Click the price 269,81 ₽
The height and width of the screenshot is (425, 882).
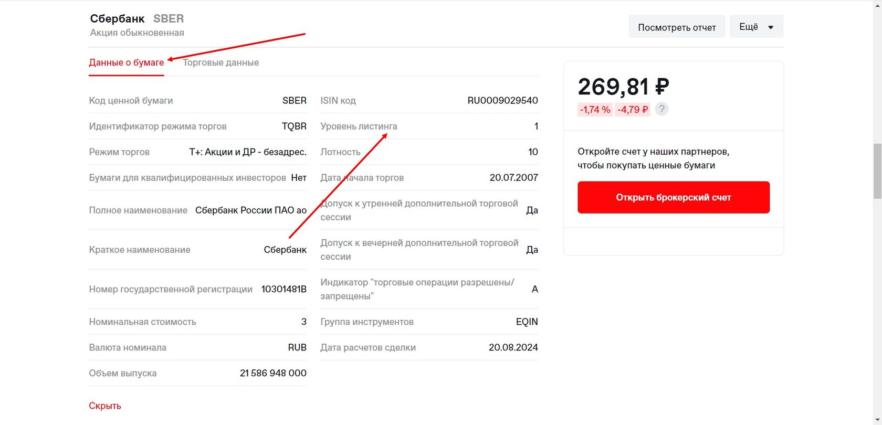click(623, 87)
